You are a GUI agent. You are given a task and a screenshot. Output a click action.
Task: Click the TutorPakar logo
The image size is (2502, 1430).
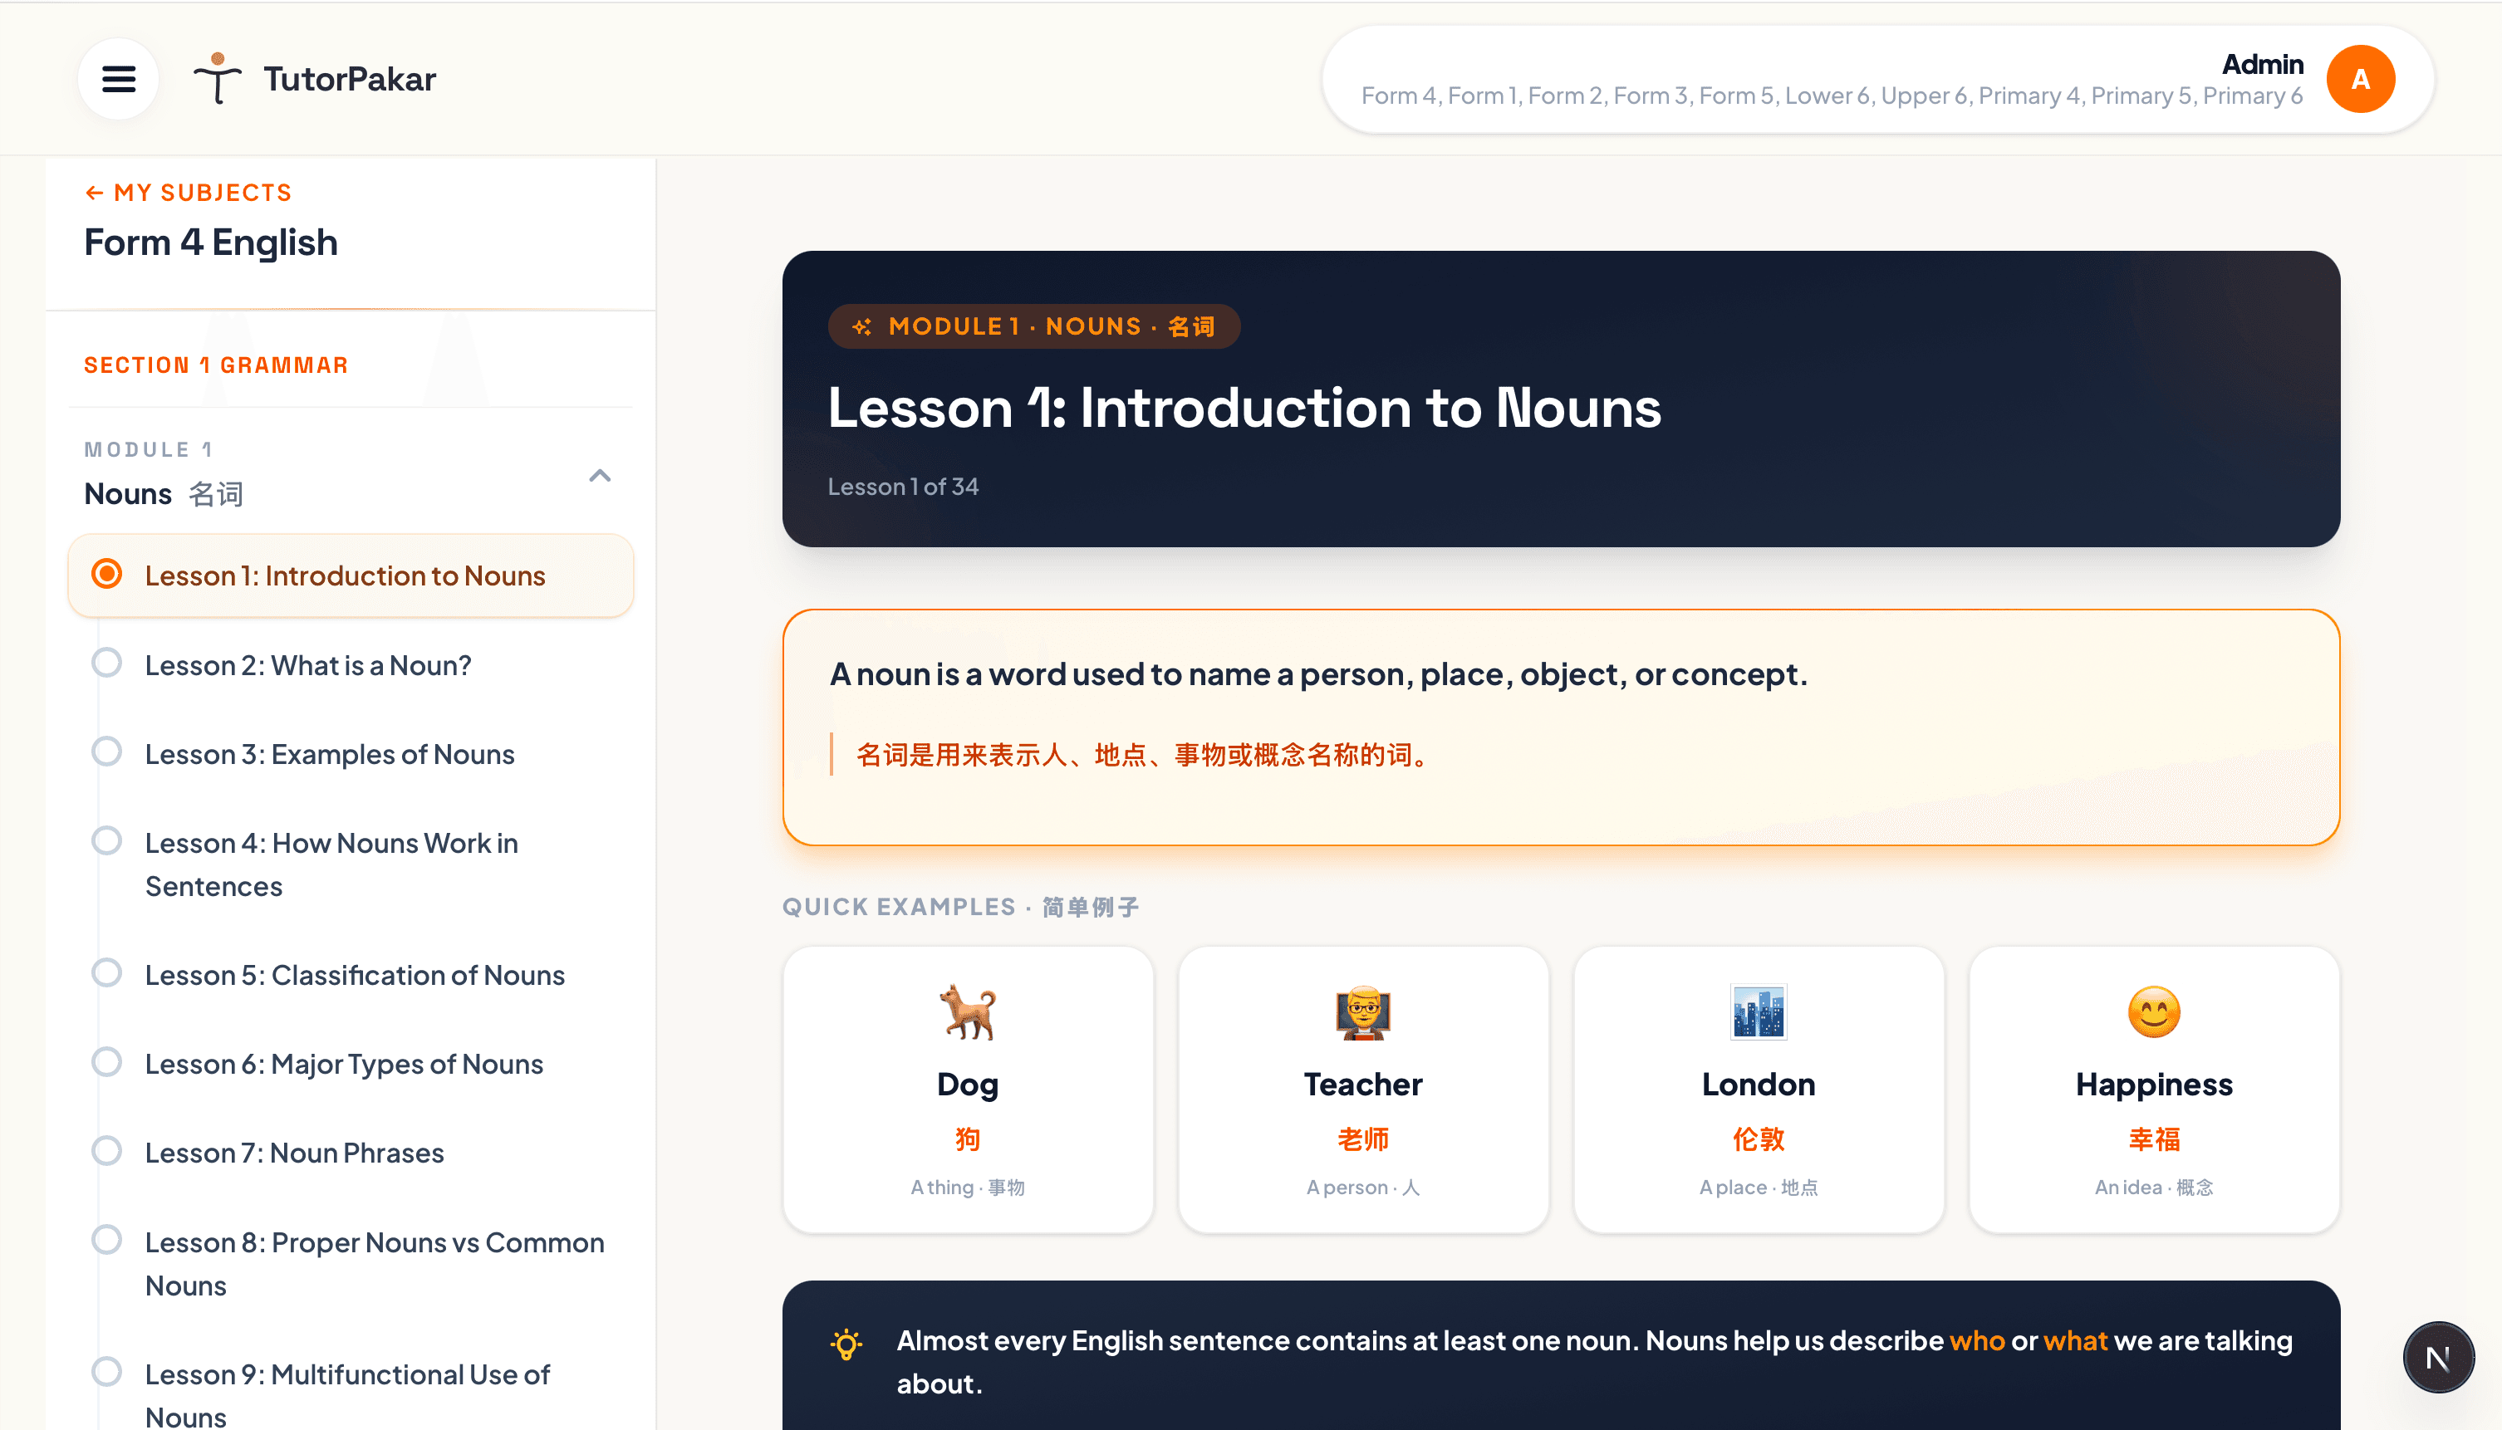tap(314, 79)
